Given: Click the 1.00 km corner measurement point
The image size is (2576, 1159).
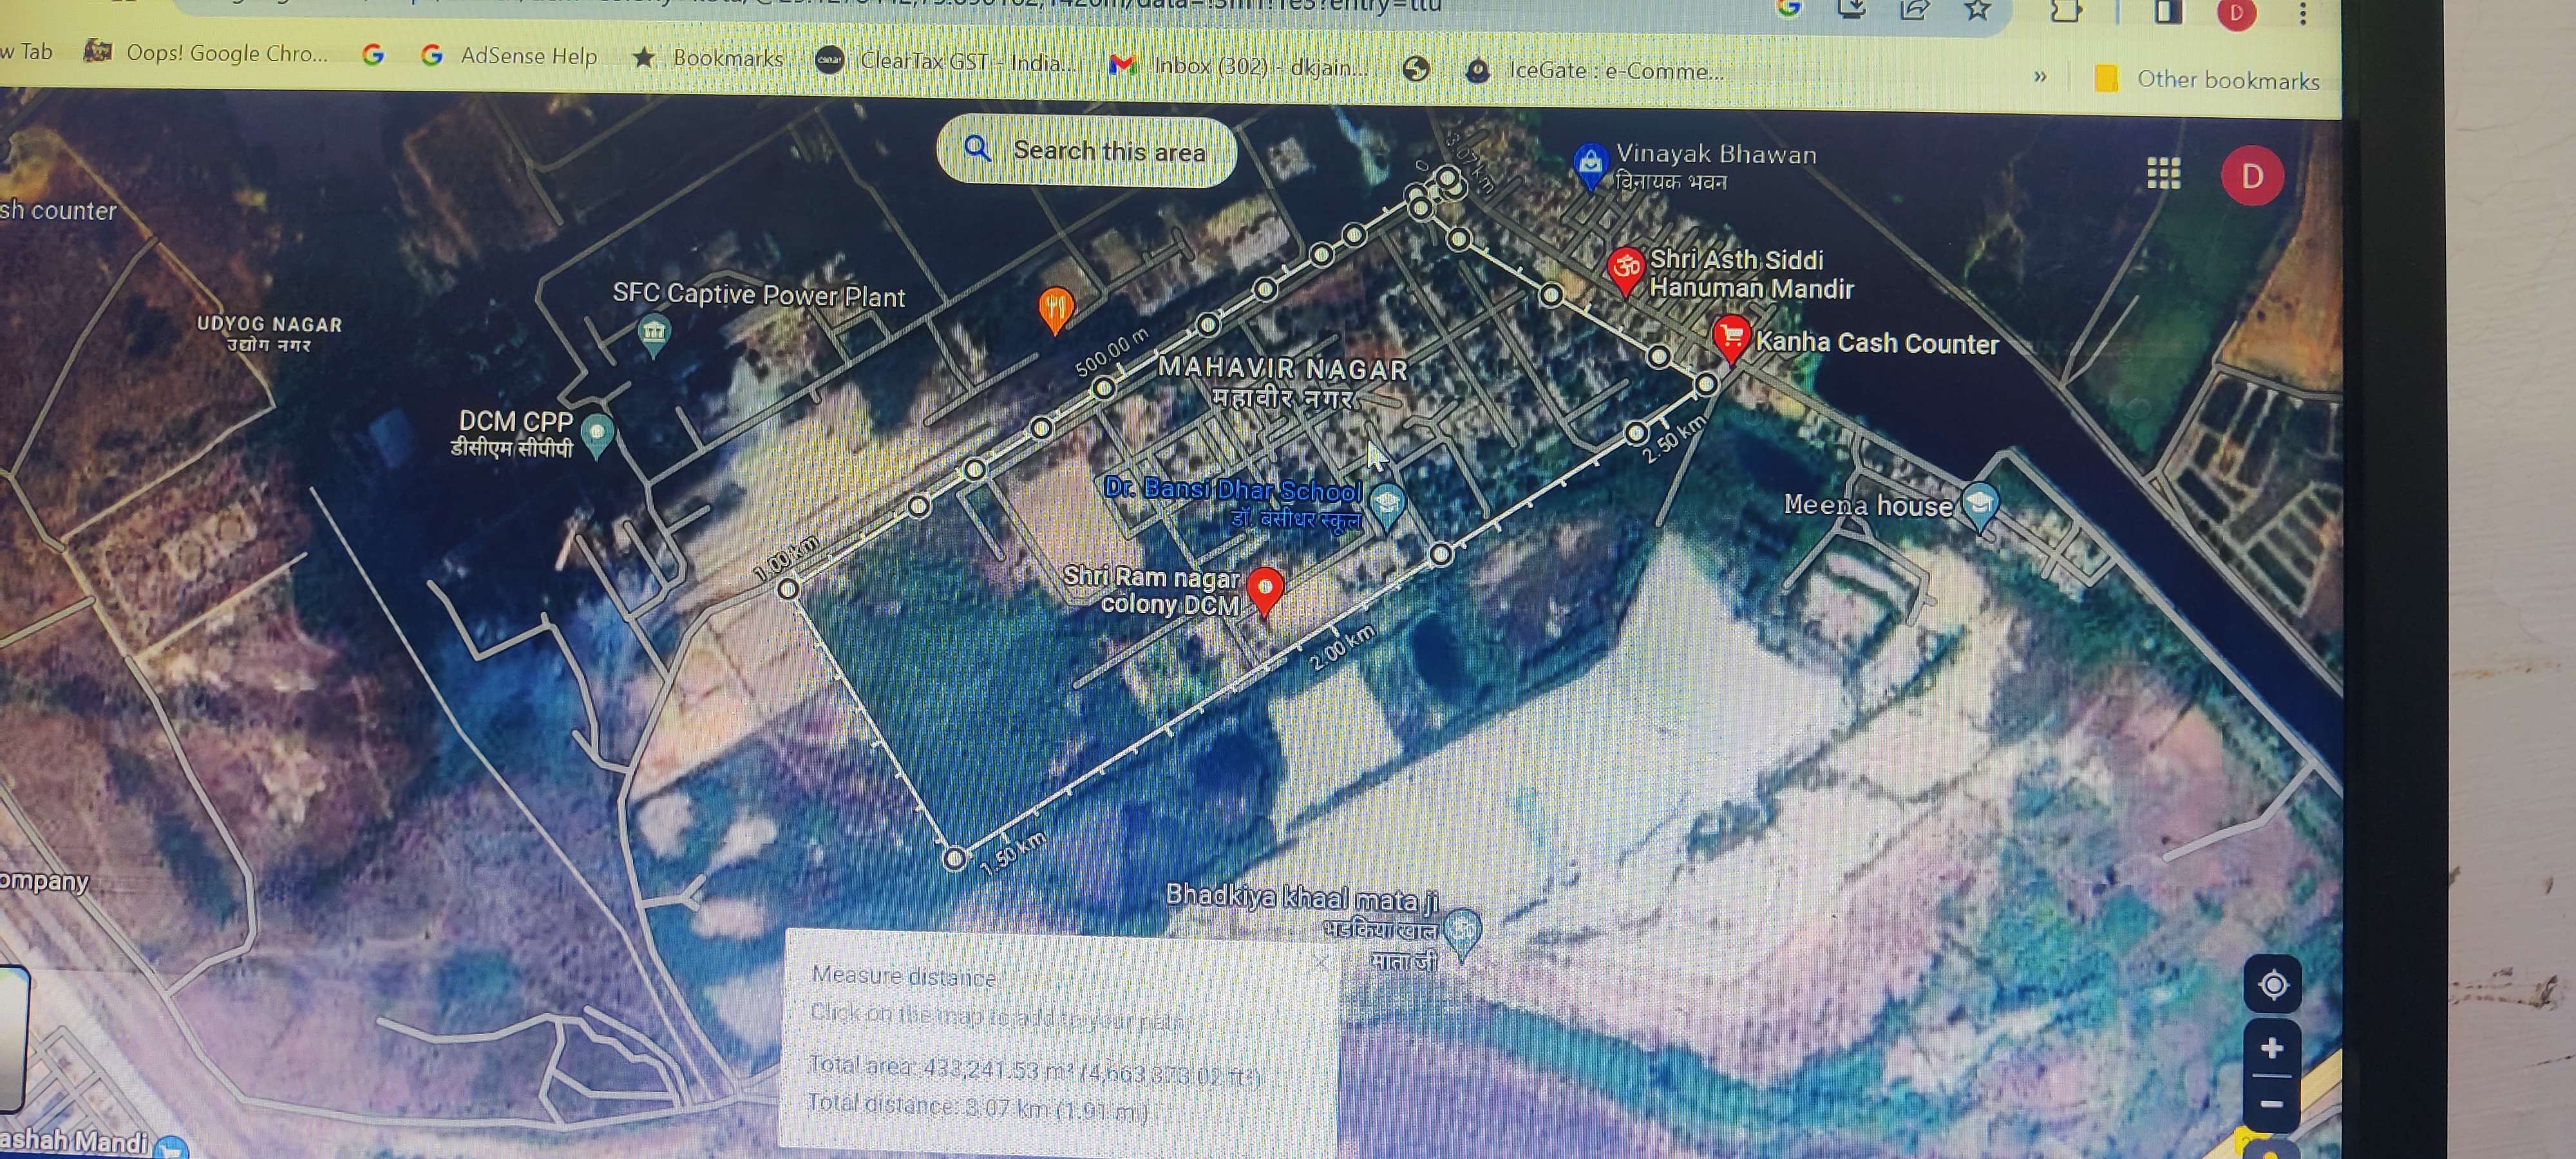Looking at the screenshot, I should point(788,589).
